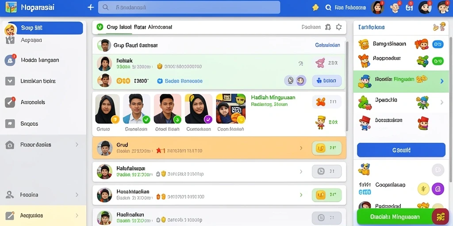Click person icon beside Feooiita

tap(10, 195)
